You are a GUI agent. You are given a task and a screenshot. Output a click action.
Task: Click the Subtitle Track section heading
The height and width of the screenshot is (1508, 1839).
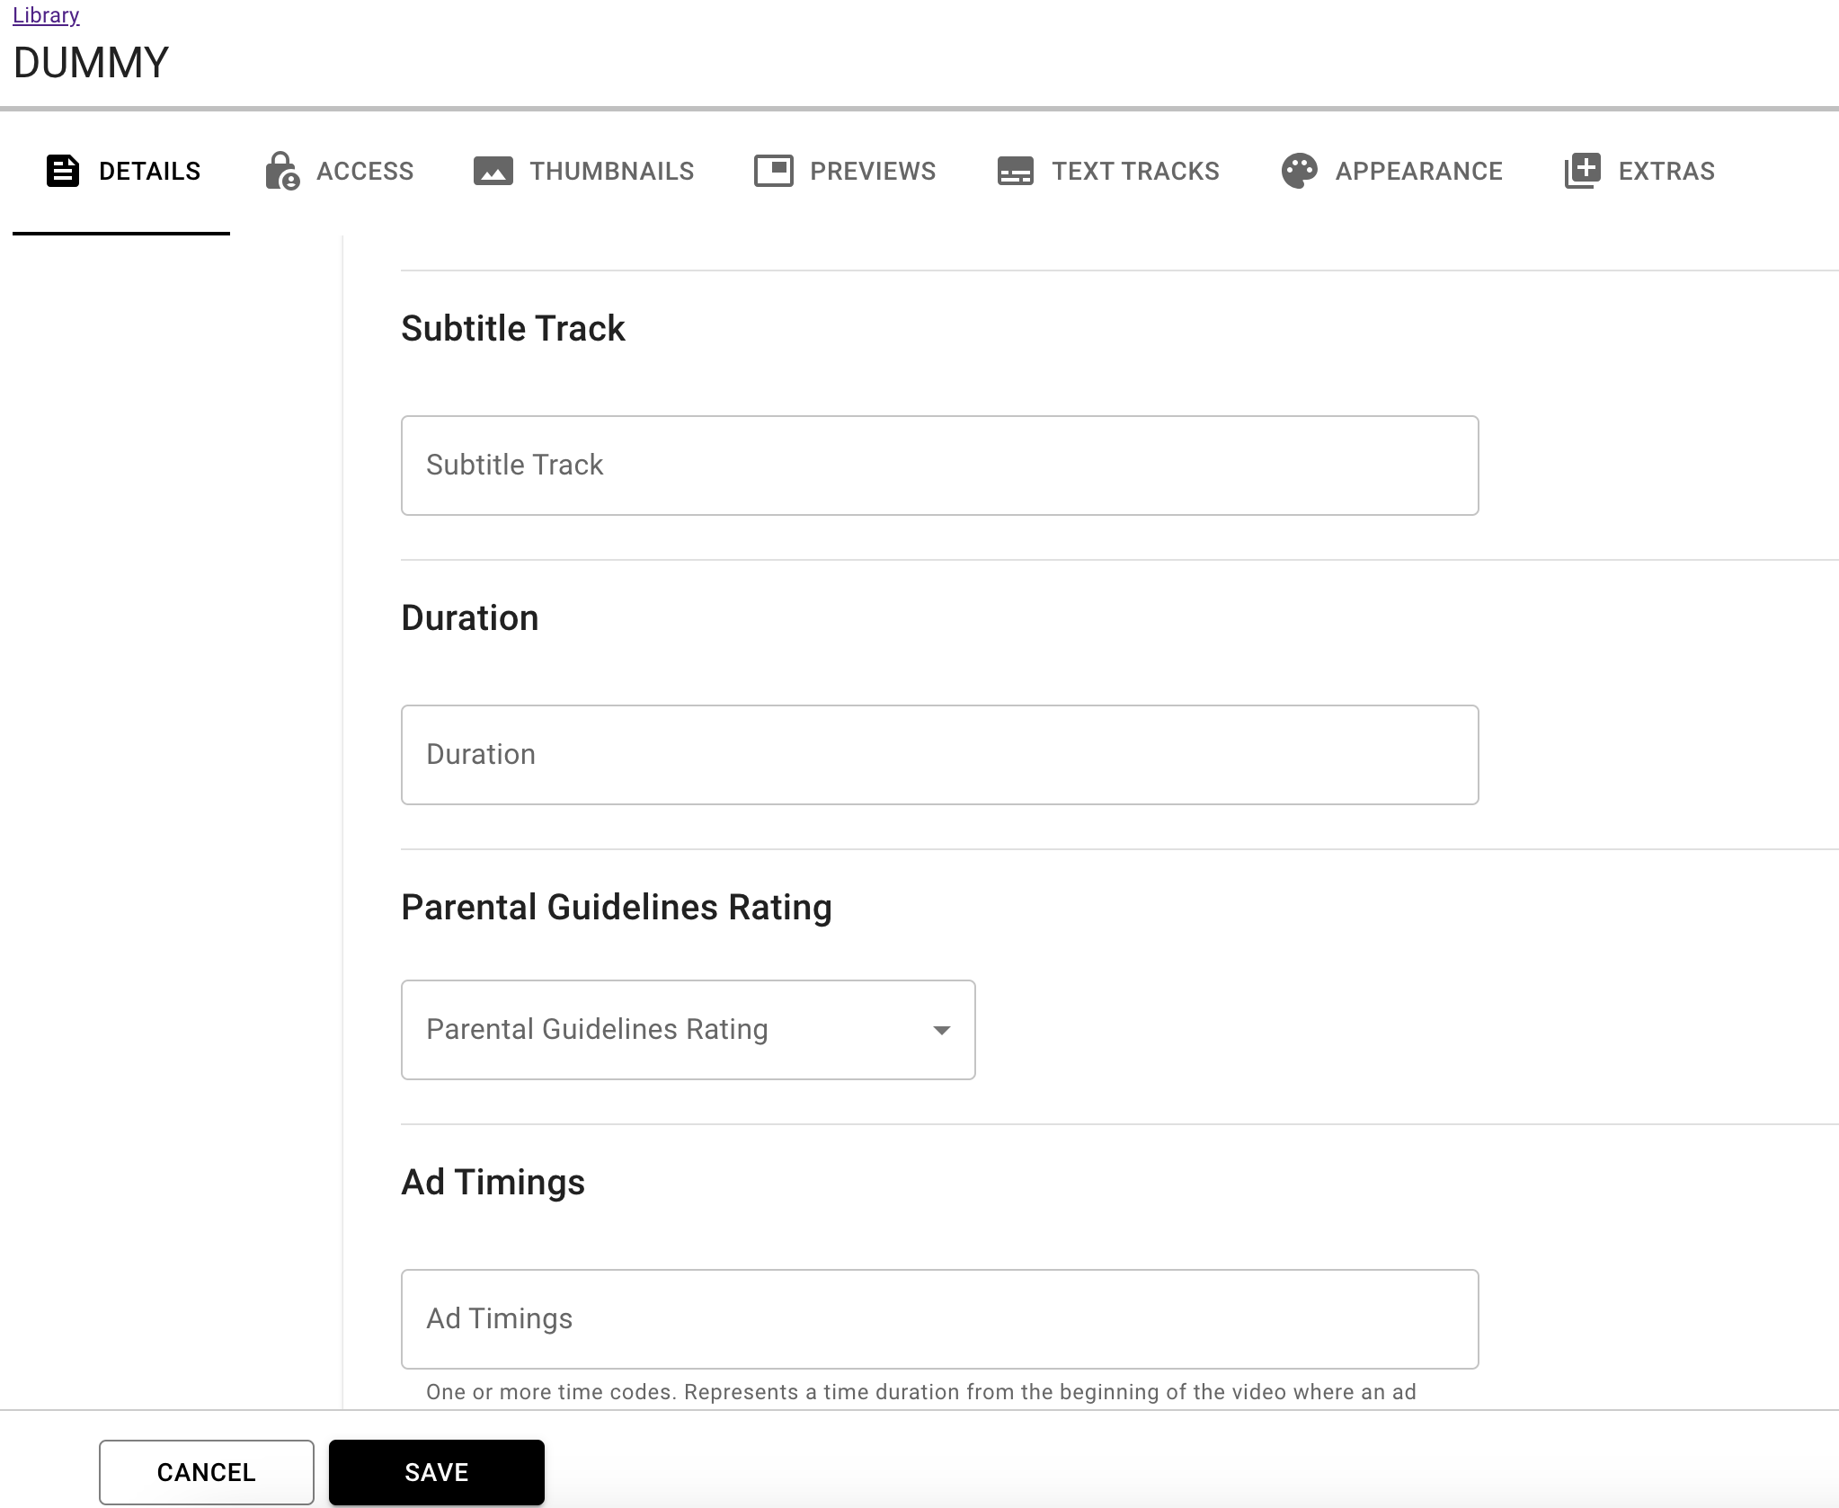pyautogui.click(x=512, y=328)
